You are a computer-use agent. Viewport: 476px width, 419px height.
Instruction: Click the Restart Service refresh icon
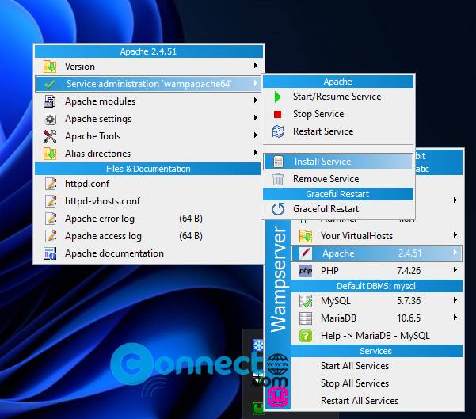coord(278,131)
